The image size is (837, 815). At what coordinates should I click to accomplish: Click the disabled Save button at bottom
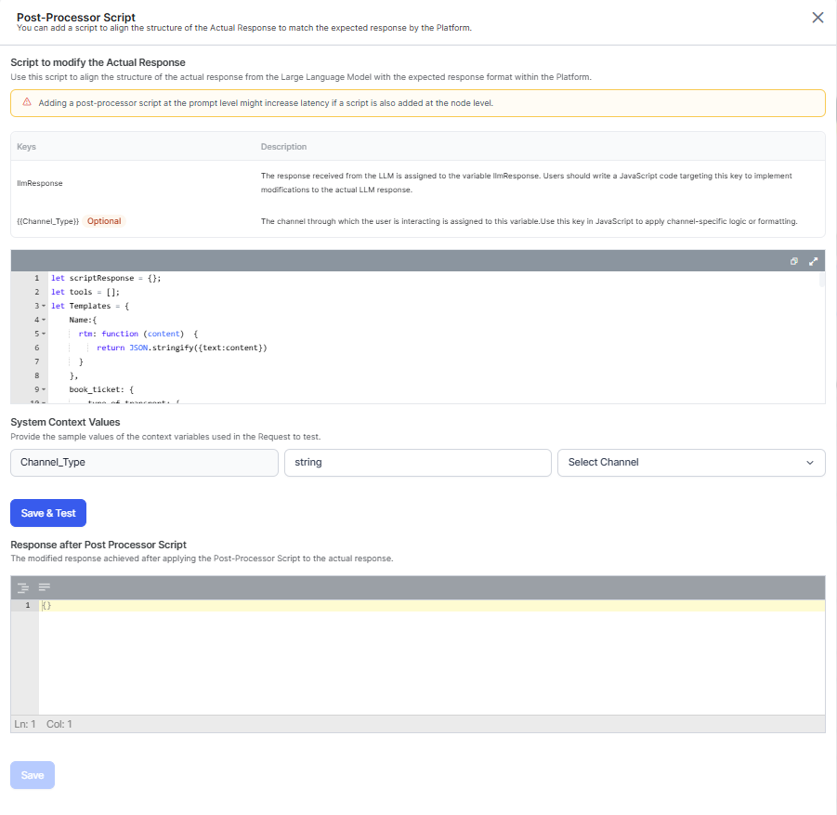33,775
